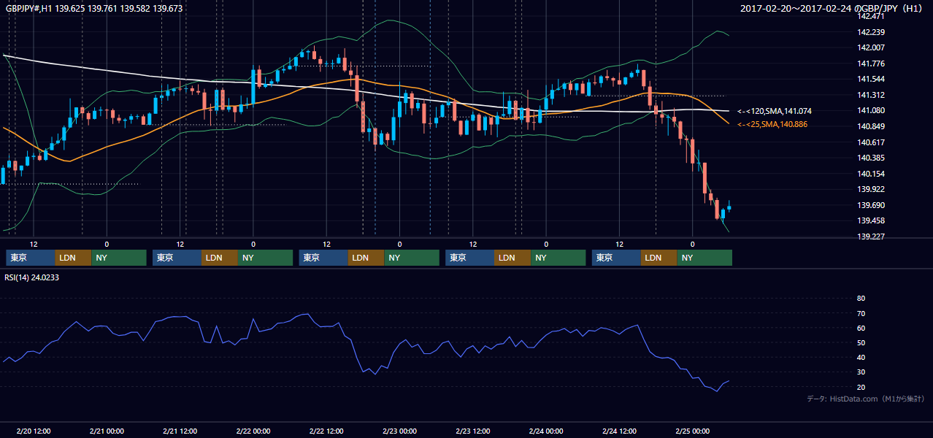Click the 142.239 price axis label
Screen dimensions: 933x438
(872, 32)
